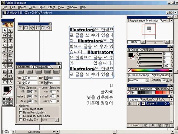Open Paragraph panel flyout menu arrow
Screen dimensions: 178x134
coord(60,67)
